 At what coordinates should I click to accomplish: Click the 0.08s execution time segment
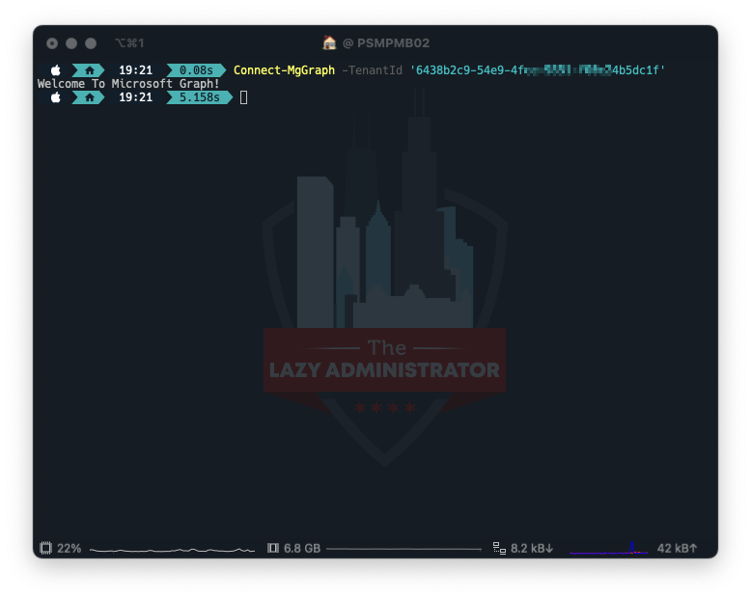[x=196, y=70]
